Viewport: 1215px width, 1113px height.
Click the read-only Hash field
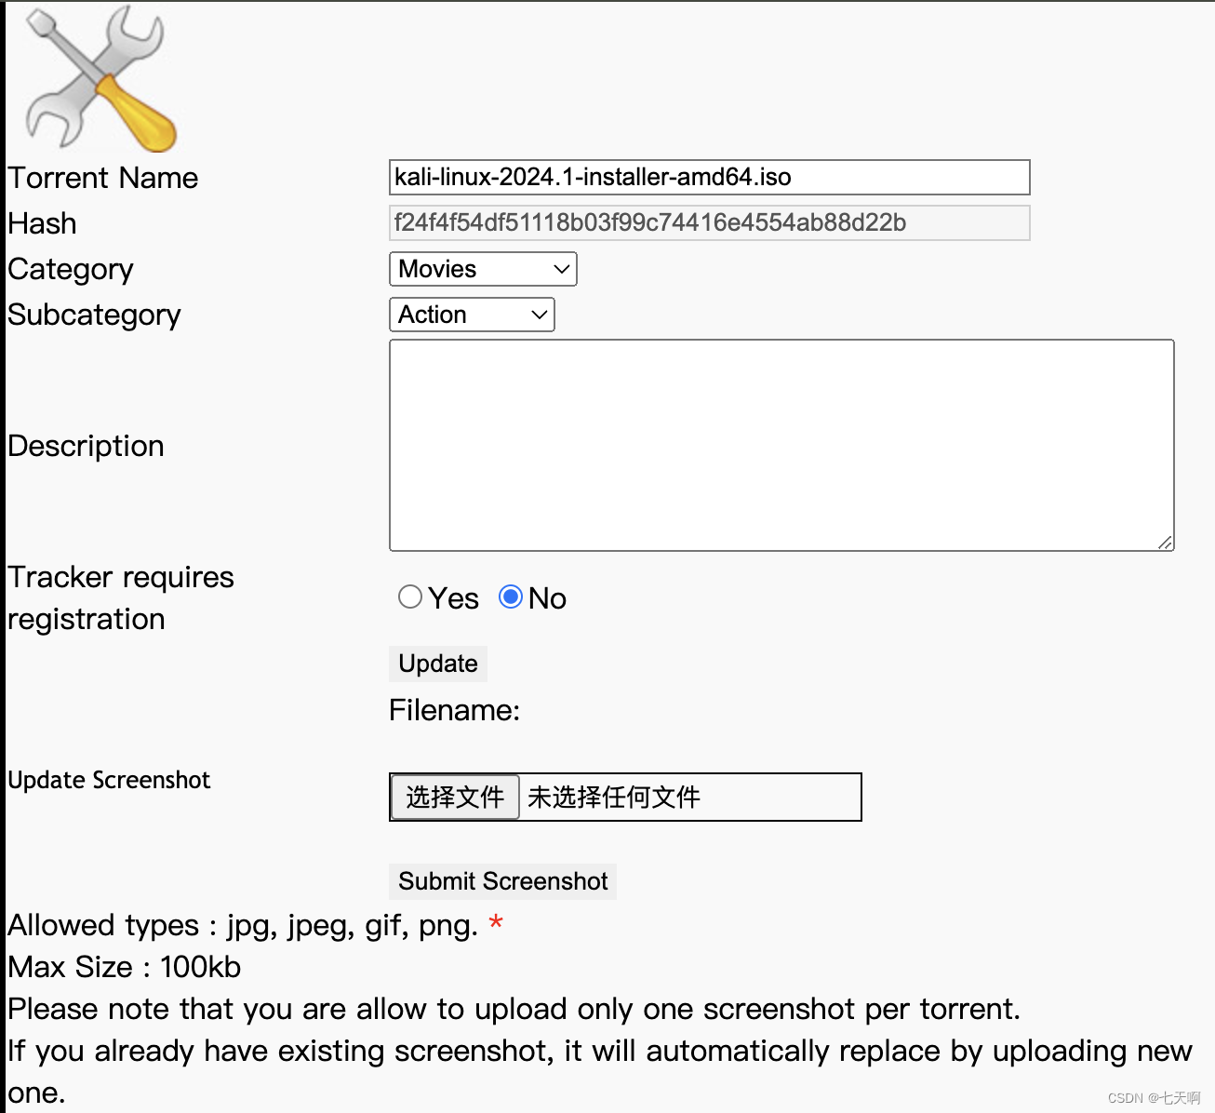tap(710, 222)
